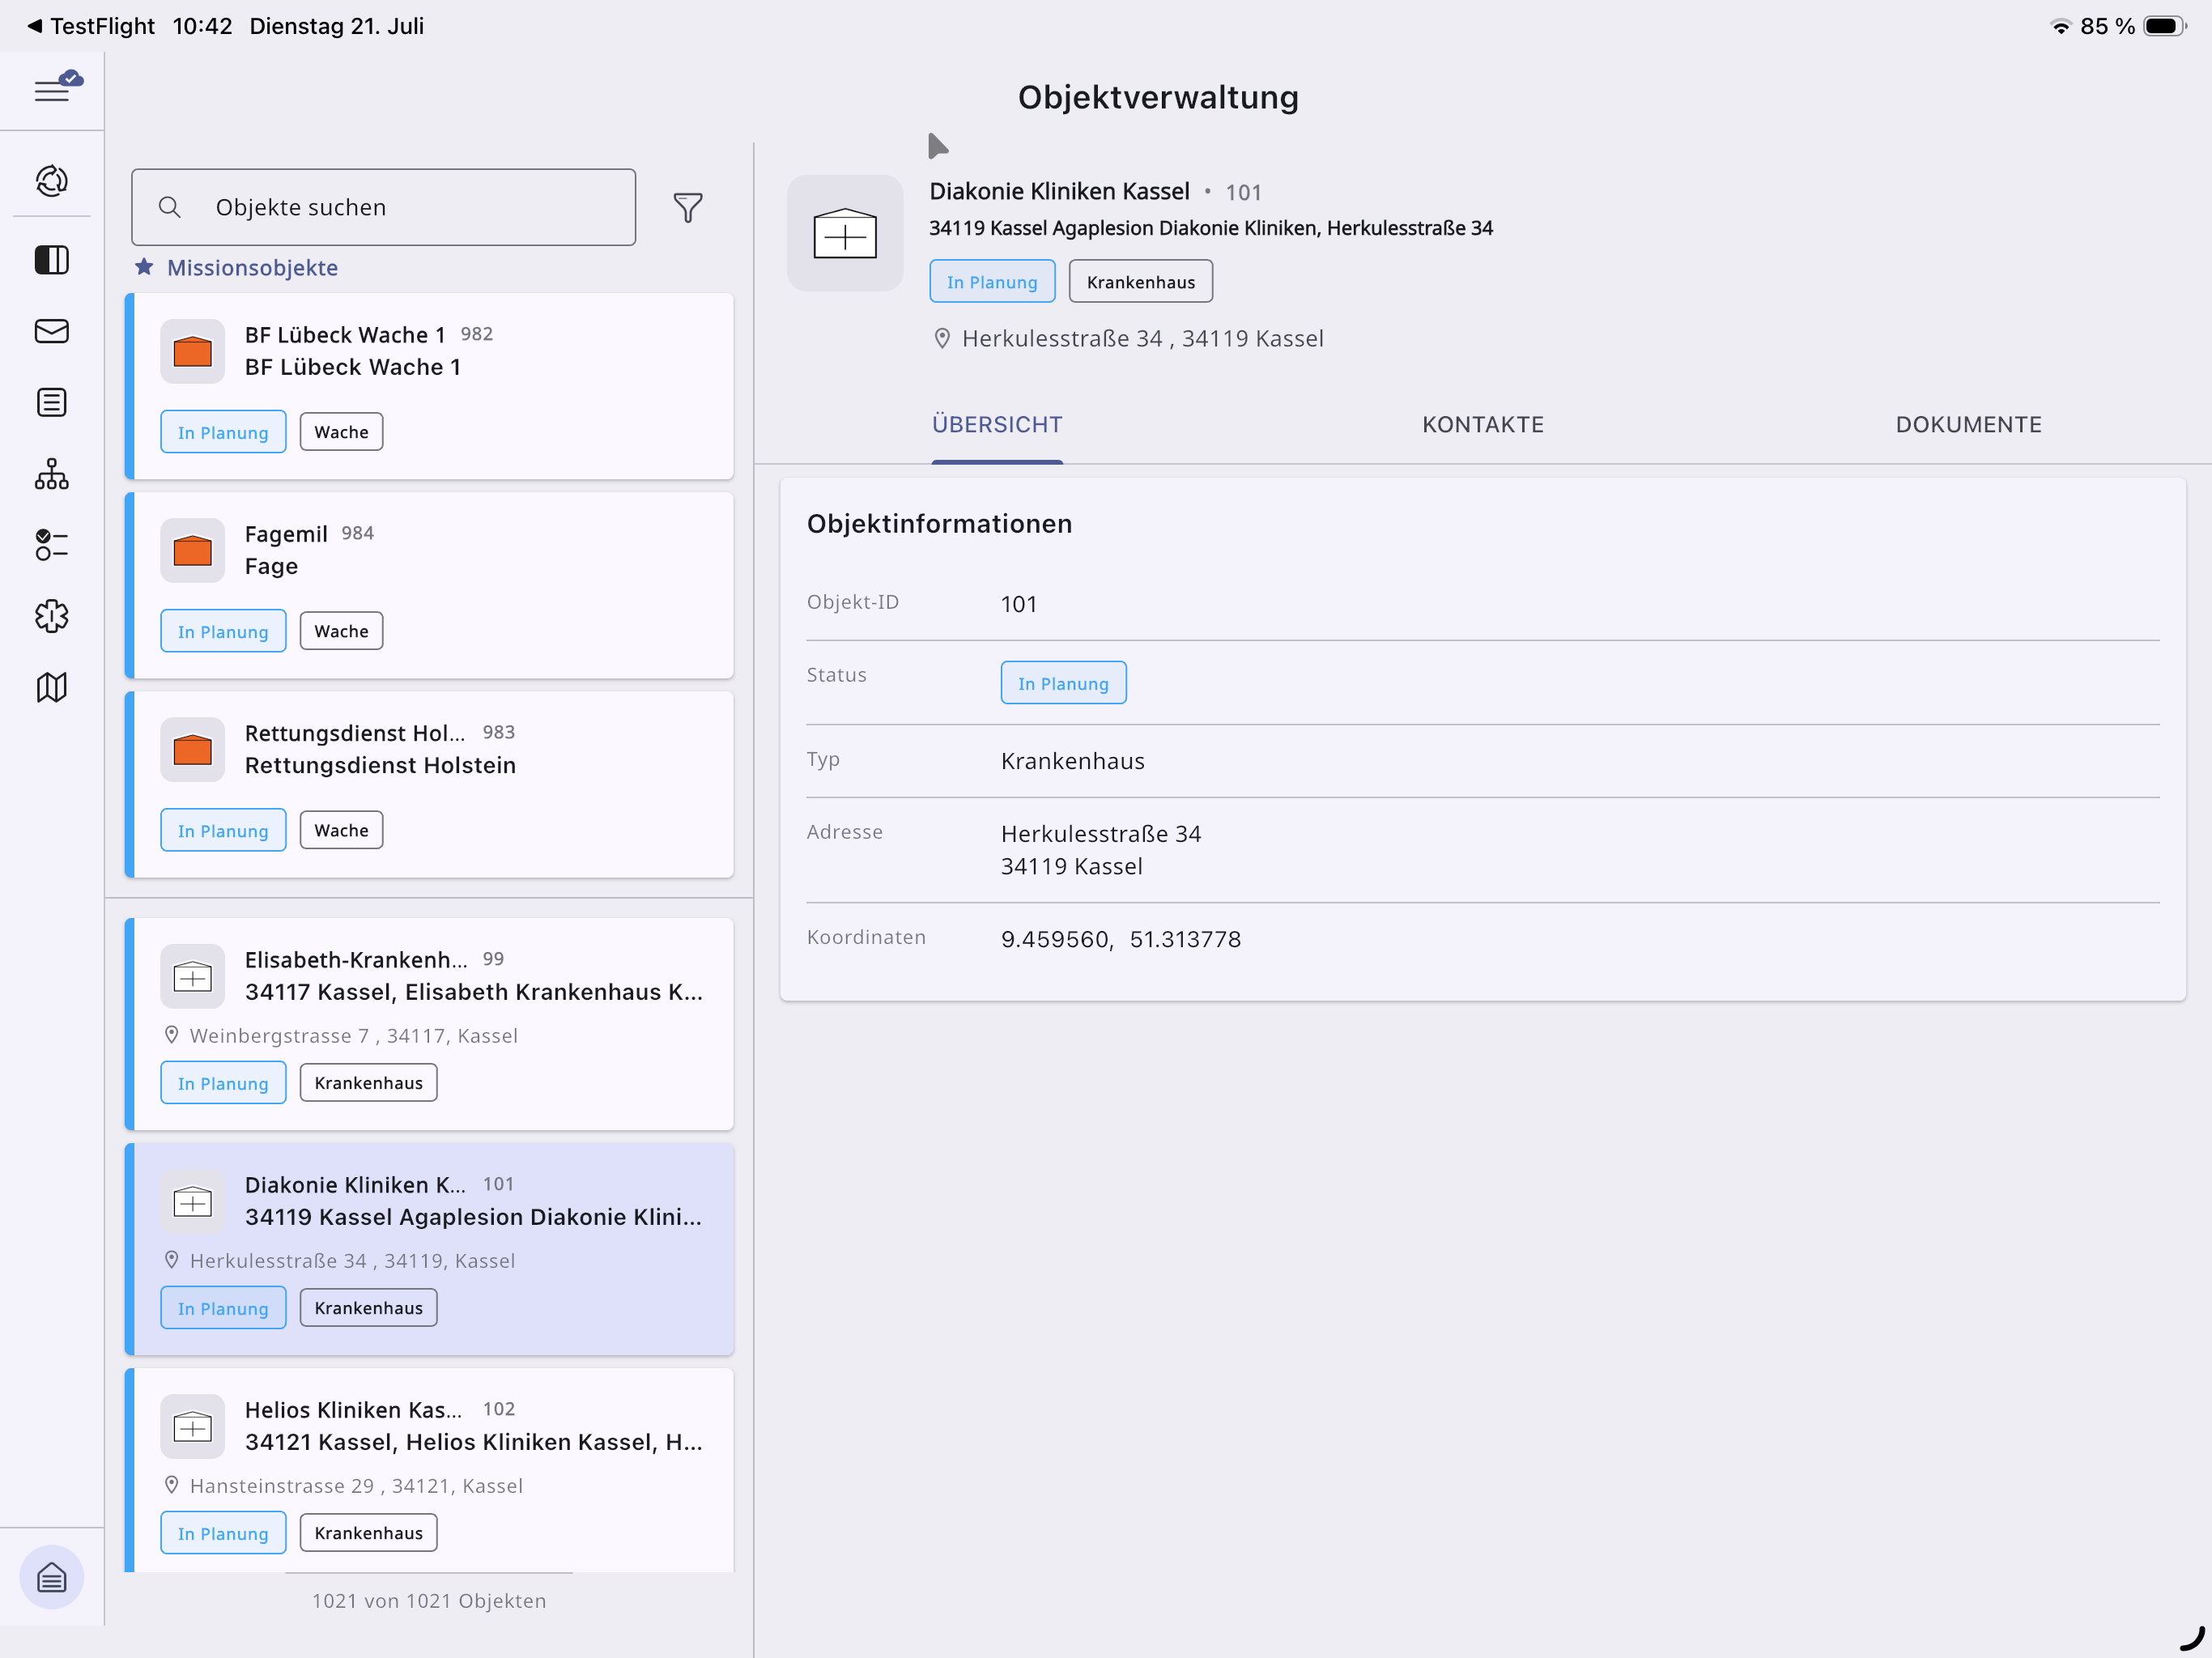Screen dimensions: 2212x1658
Task: Click the Wi-Fi status icon
Action: click(2060, 26)
